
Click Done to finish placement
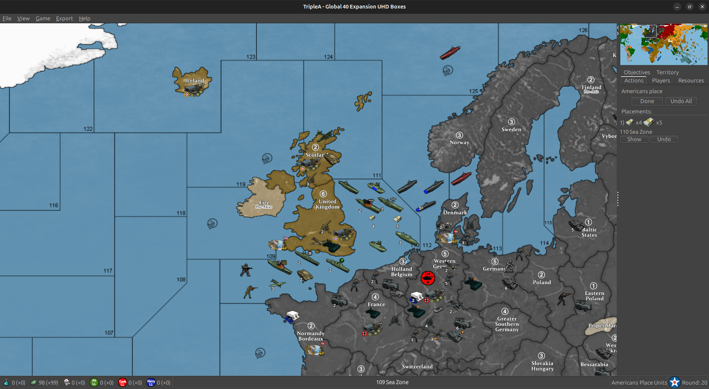pyautogui.click(x=647, y=101)
